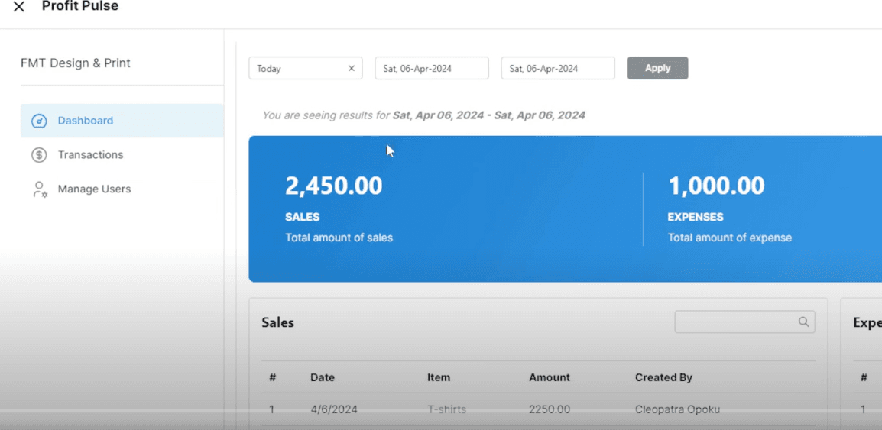Viewport: 882px width, 430px height.
Task: Open Manage Users menu item
Action: (x=94, y=189)
